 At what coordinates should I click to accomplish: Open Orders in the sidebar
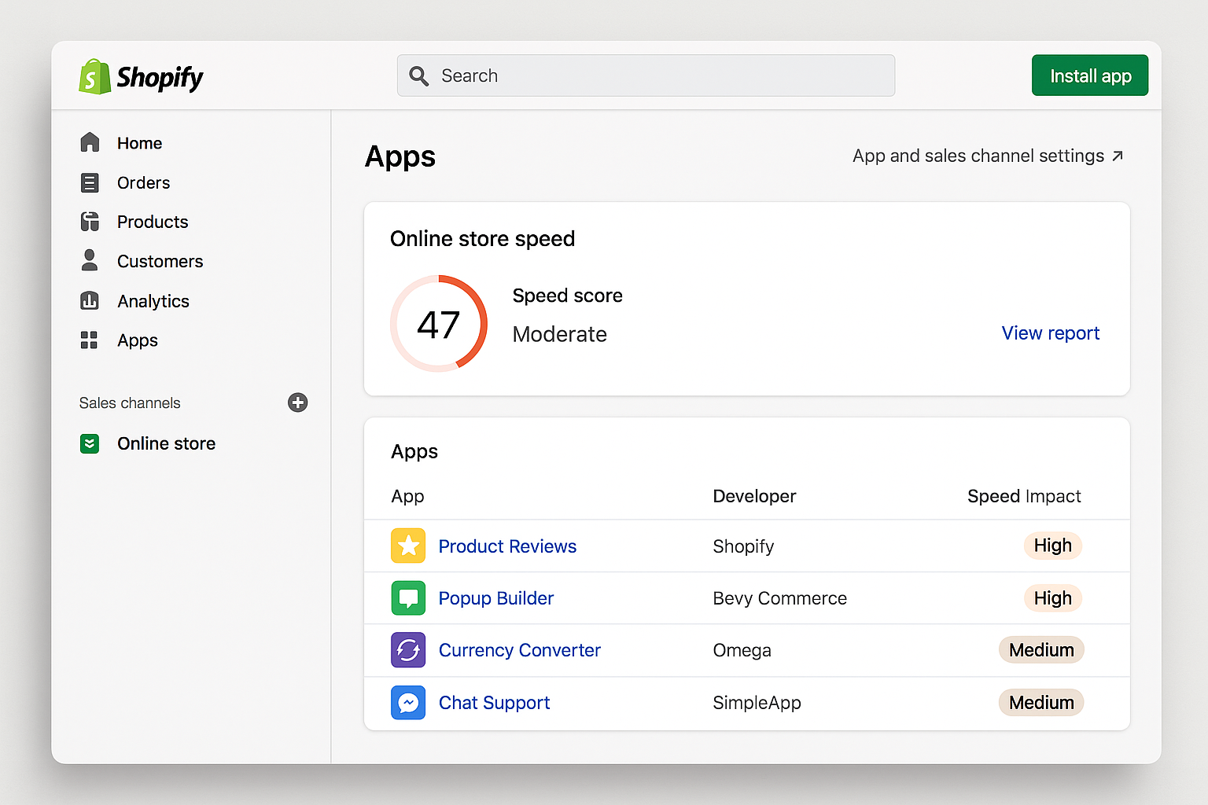(x=143, y=182)
